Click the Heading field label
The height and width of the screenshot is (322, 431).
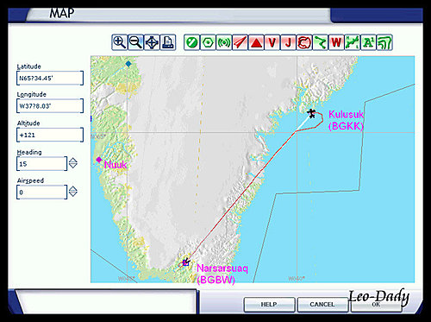point(29,152)
